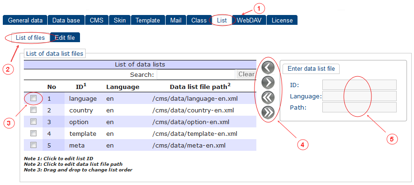Switch to the Template tab
414x185 pixels.
click(x=148, y=20)
